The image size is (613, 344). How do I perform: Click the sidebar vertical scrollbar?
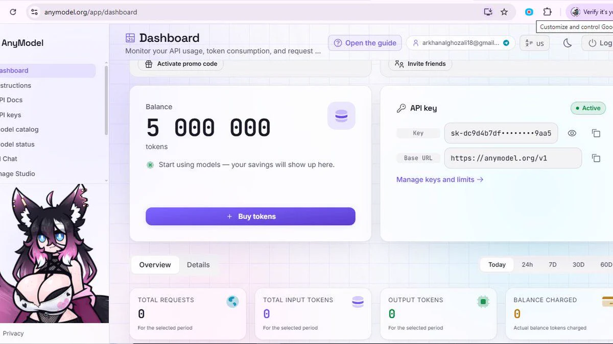point(106,101)
